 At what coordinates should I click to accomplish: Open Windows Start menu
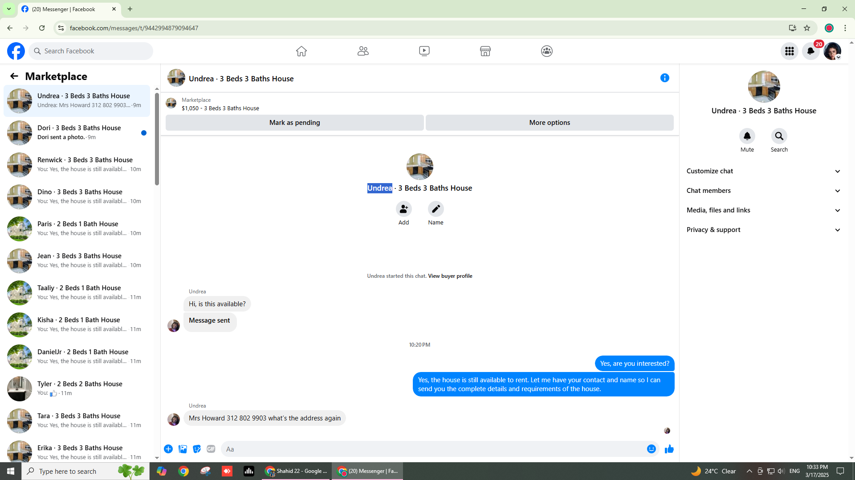(x=11, y=471)
